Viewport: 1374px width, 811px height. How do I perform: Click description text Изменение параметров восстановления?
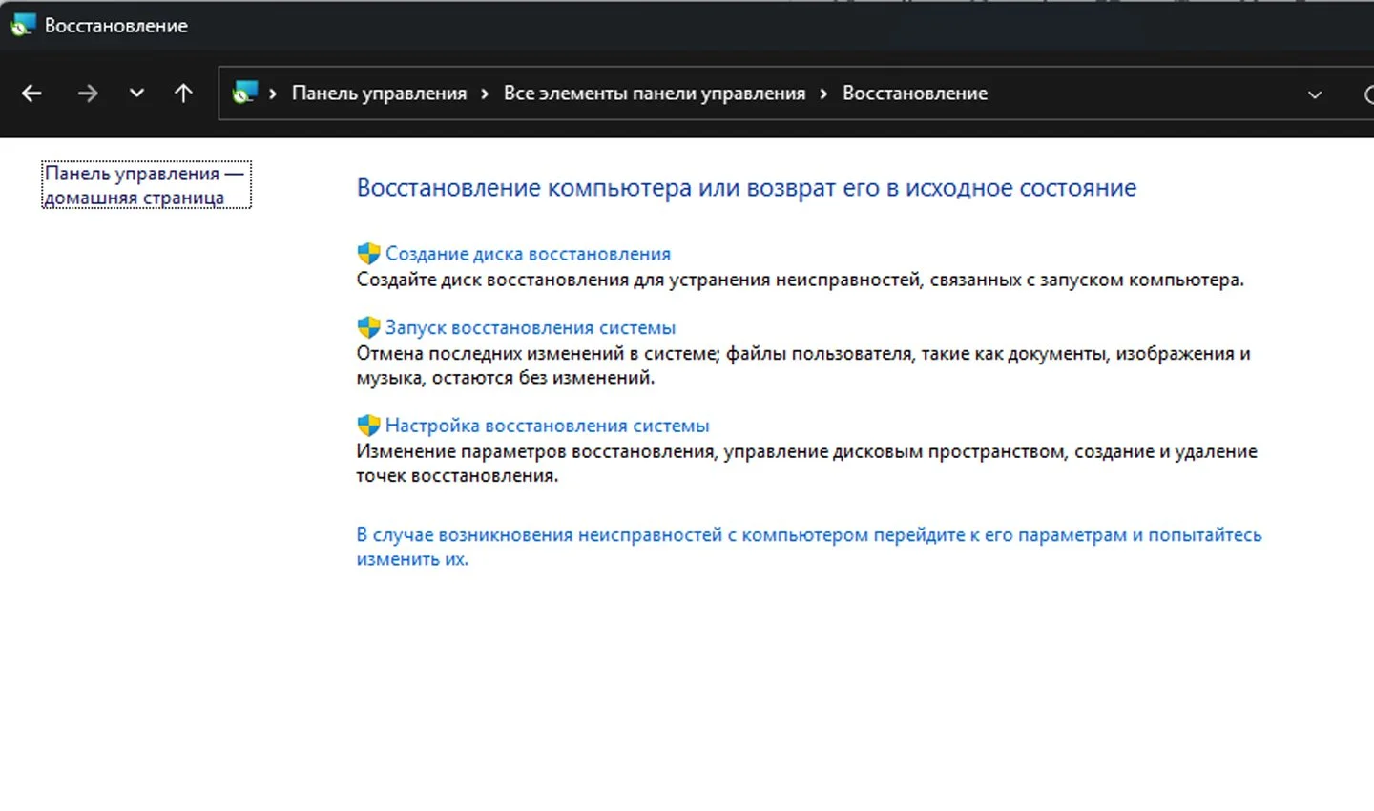(807, 464)
